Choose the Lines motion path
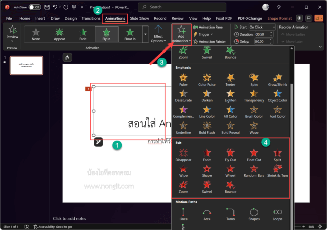This screenshot has width=327, height=230. pyautogui.click(x=183, y=214)
